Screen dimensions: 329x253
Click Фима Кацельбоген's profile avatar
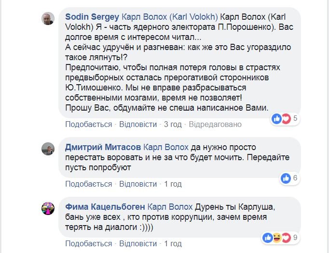(48, 209)
